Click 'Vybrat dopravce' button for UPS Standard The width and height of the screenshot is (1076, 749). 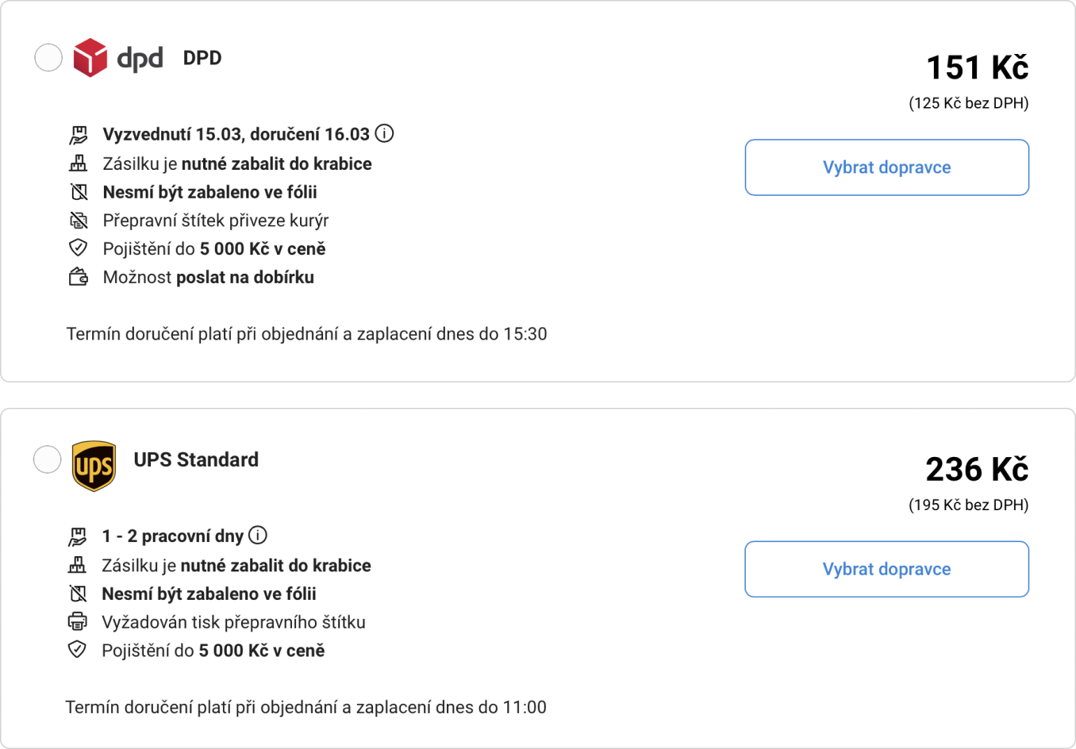pyautogui.click(x=887, y=569)
